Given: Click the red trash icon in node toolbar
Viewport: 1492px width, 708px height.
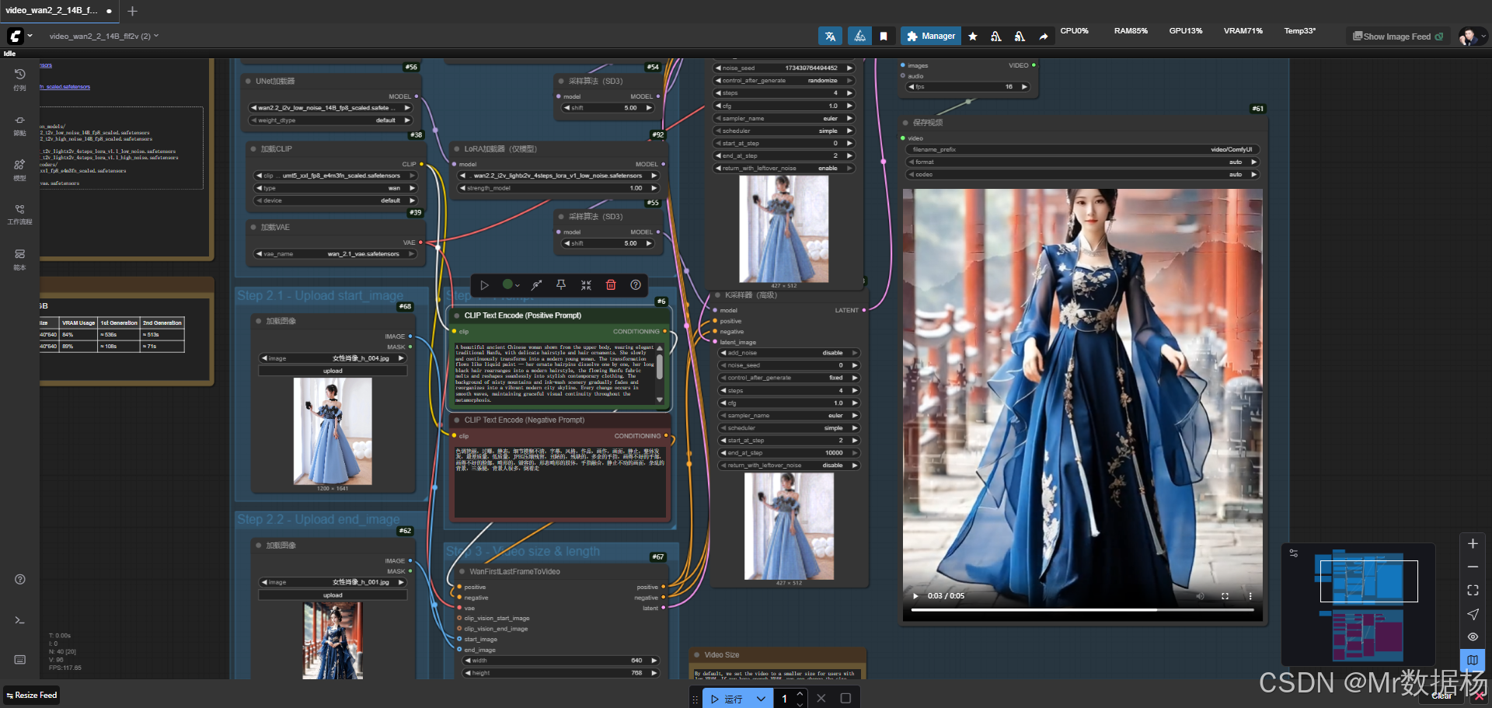Looking at the screenshot, I should click(x=611, y=285).
